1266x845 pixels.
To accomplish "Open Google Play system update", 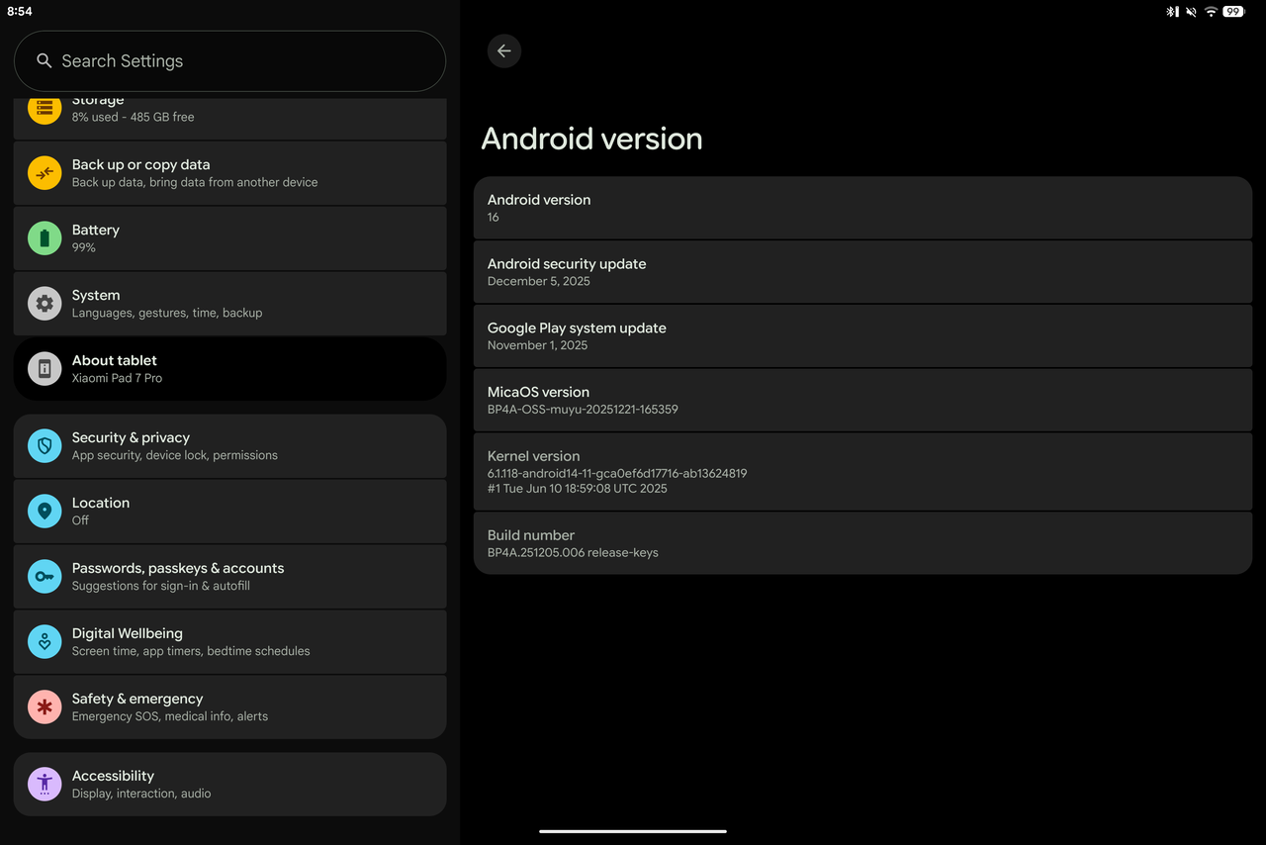I will [x=862, y=336].
